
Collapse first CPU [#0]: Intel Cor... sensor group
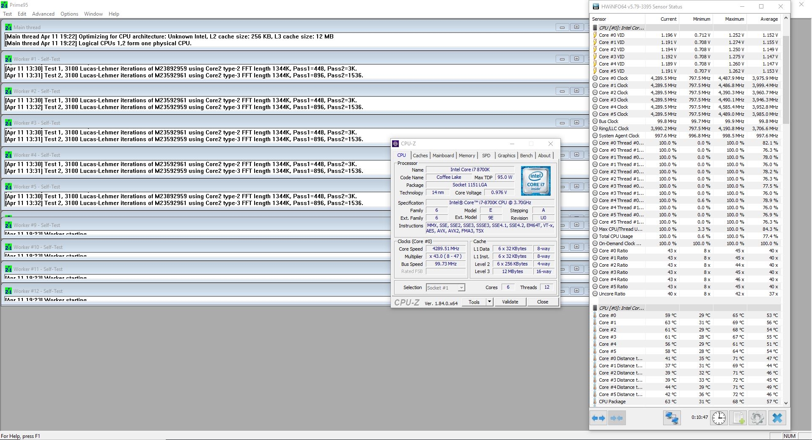595,28
